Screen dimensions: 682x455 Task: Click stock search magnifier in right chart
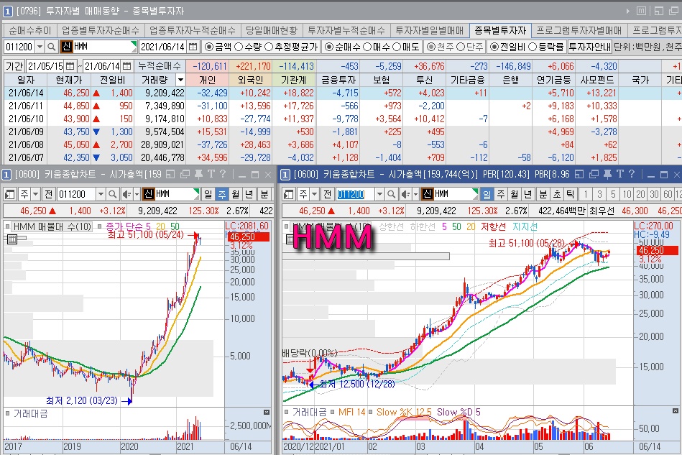click(391, 194)
